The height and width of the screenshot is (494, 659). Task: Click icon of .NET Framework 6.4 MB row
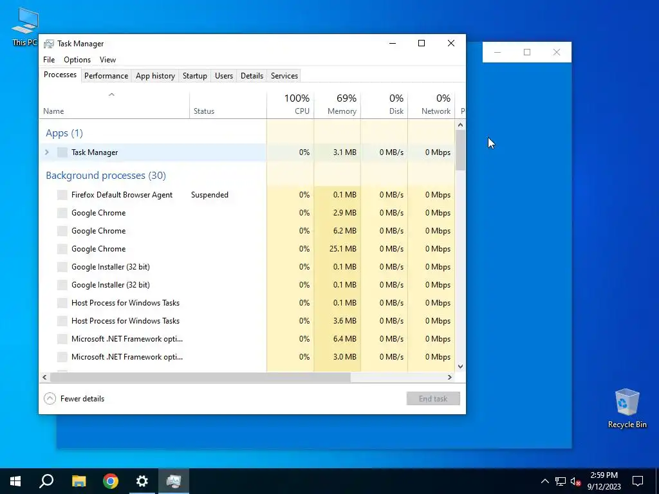(62, 339)
